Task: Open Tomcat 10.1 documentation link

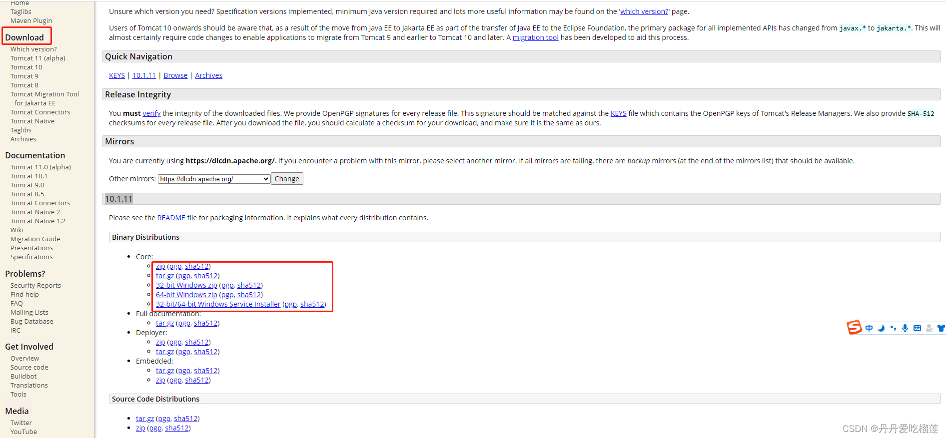Action: tap(29, 176)
